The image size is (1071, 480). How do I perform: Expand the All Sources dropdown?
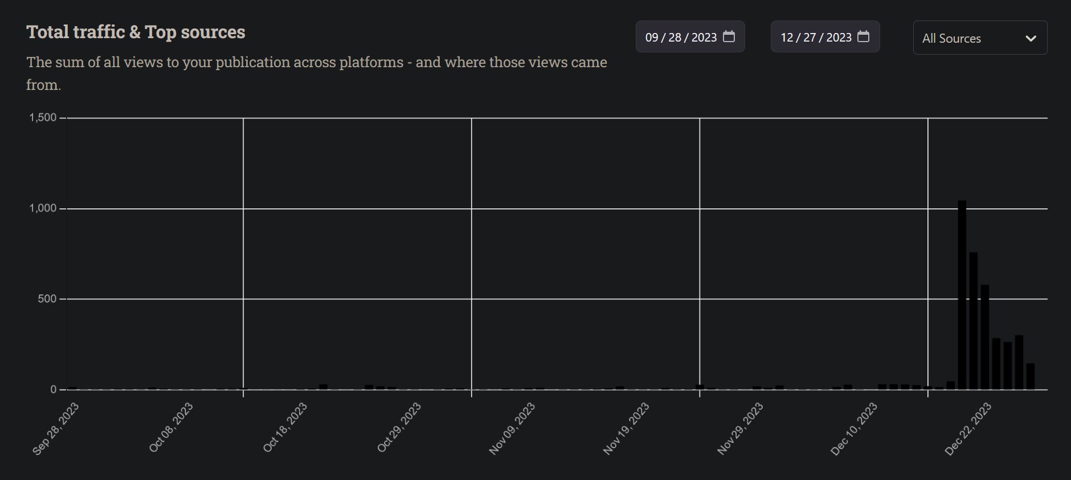point(980,38)
